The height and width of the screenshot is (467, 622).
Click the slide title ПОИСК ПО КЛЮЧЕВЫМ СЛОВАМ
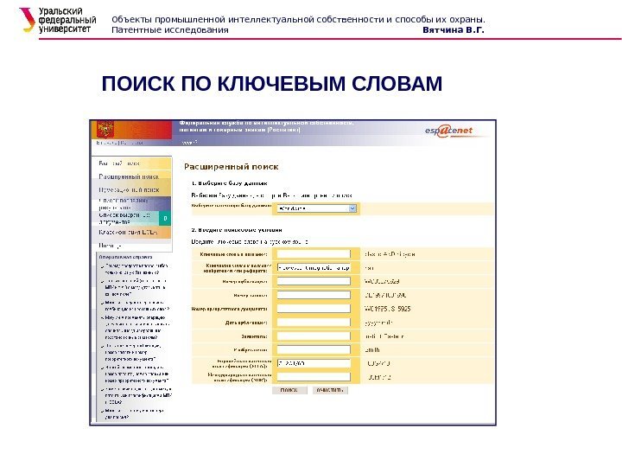click(272, 84)
